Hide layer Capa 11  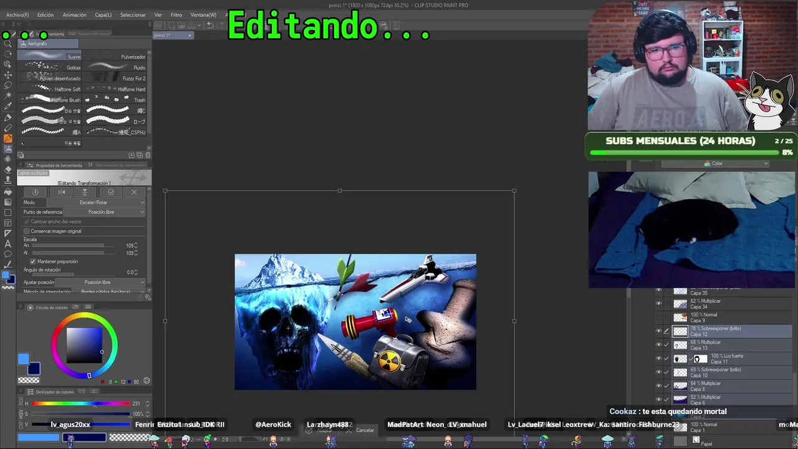coord(658,359)
